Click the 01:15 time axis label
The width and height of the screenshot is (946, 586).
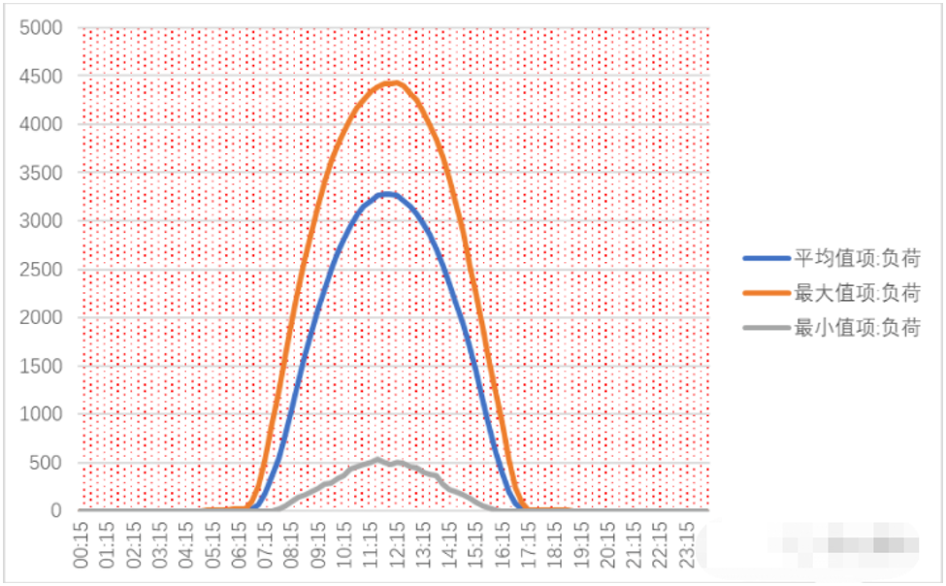pyautogui.click(x=107, y=545)
